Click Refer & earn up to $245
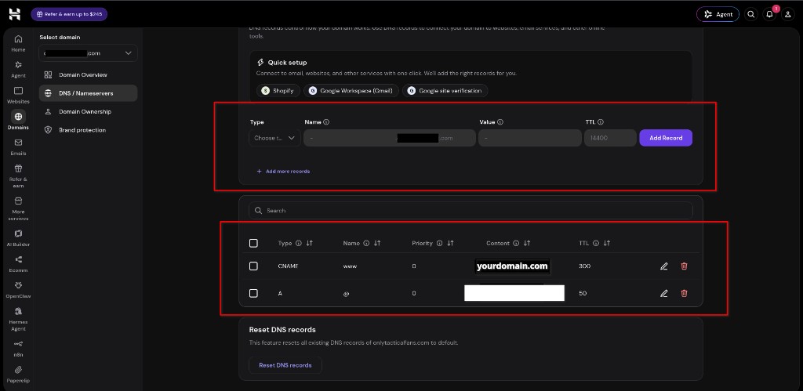803x391 pixels. coord(69,14)
